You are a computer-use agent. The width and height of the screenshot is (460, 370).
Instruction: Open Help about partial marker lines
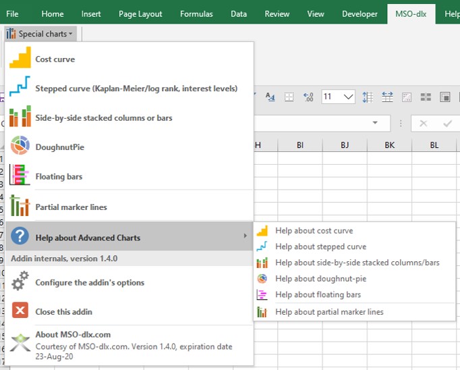tap(354, 312)
